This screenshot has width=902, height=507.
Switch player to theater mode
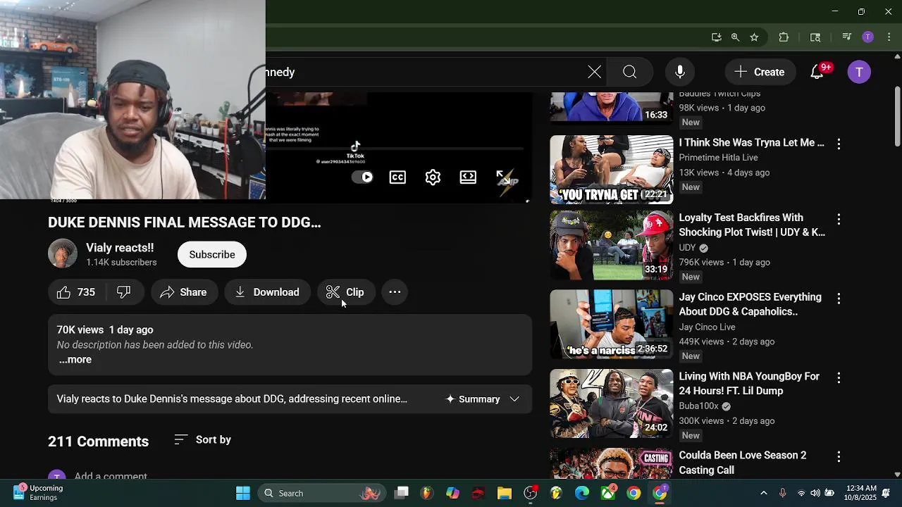[468, 177]
